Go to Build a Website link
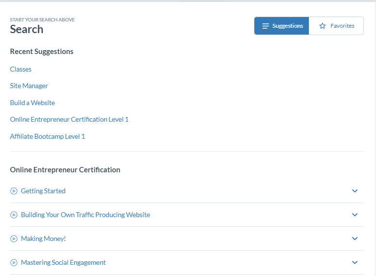Viewport: 376px width, 276px height. [33, 103]
